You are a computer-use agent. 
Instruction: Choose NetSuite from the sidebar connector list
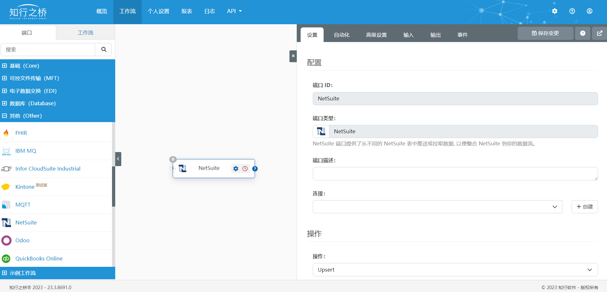pyautogui.click(x=56, y=223)
